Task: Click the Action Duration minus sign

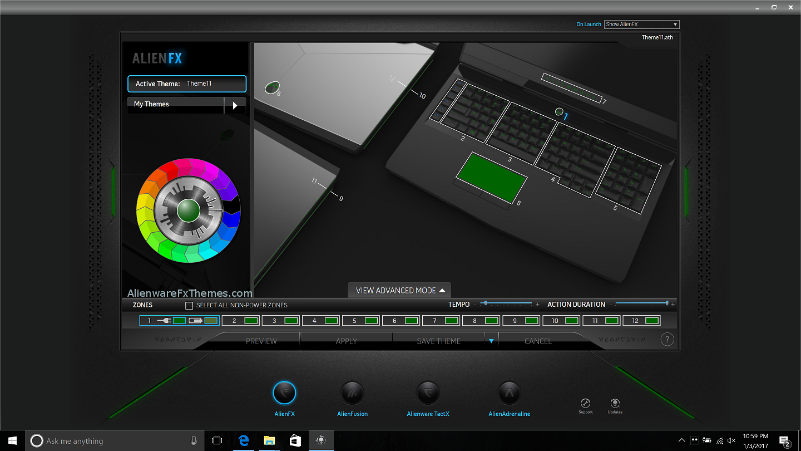Action: point(611,305)
